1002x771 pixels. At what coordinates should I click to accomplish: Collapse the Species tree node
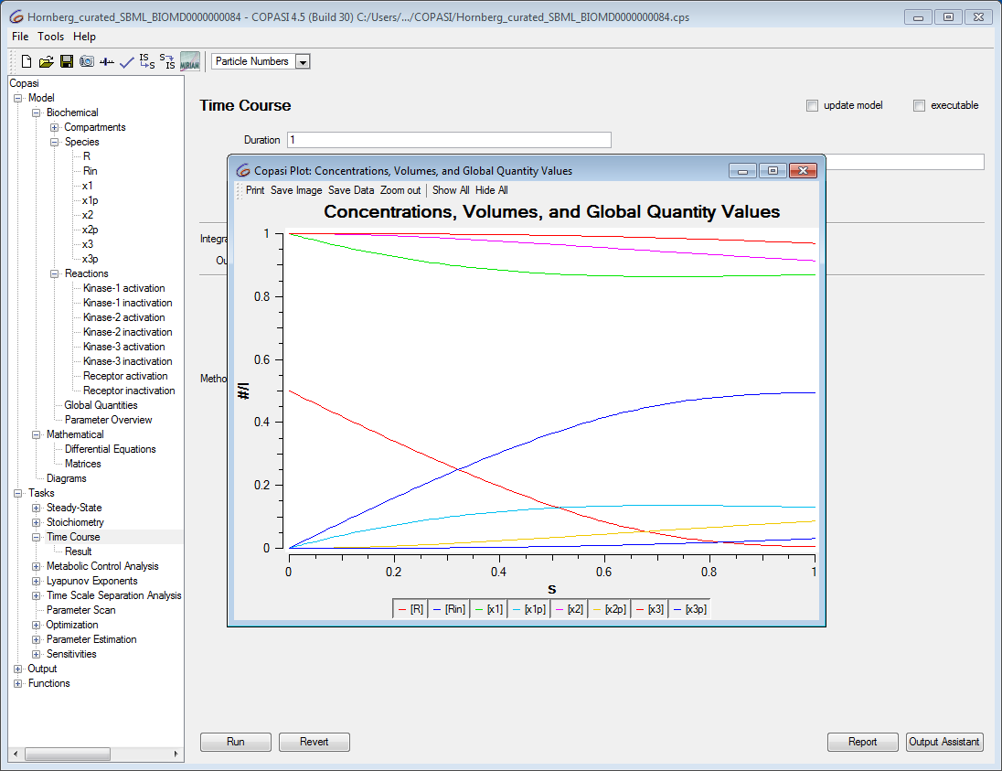pos(54,142)
